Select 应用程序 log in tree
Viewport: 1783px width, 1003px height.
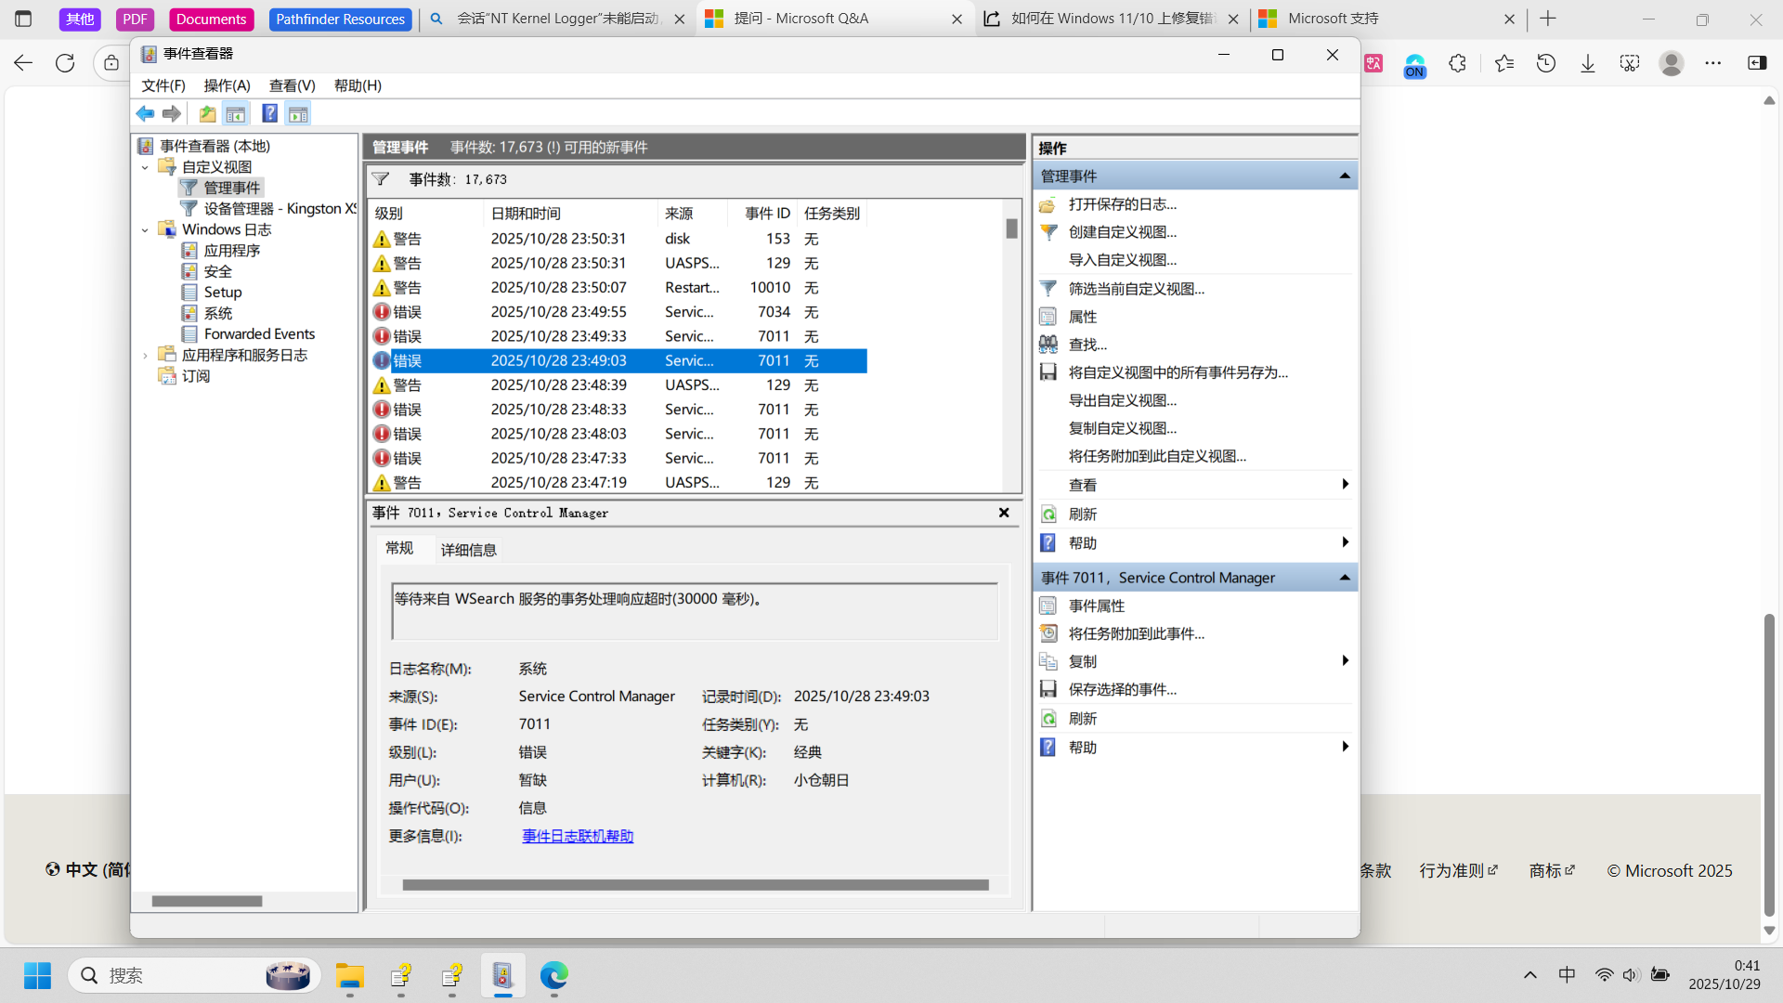[231, 251]
